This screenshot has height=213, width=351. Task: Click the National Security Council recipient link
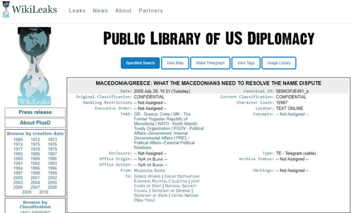coord(165,188)
